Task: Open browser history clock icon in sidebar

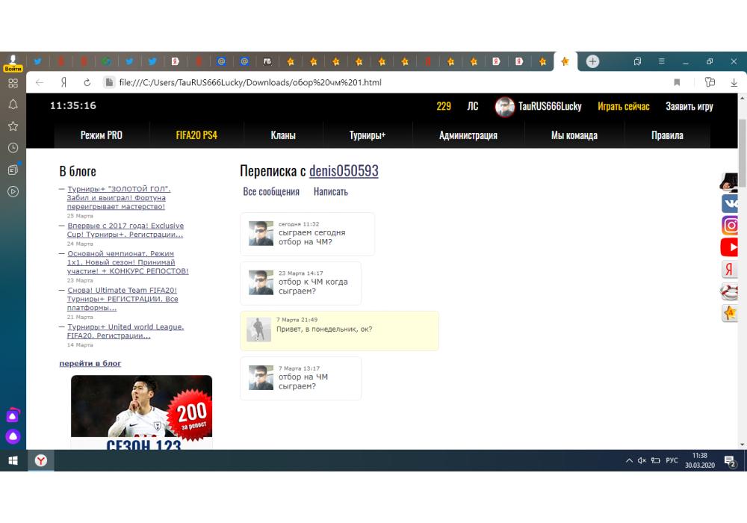Action: (x=13, y=148)
